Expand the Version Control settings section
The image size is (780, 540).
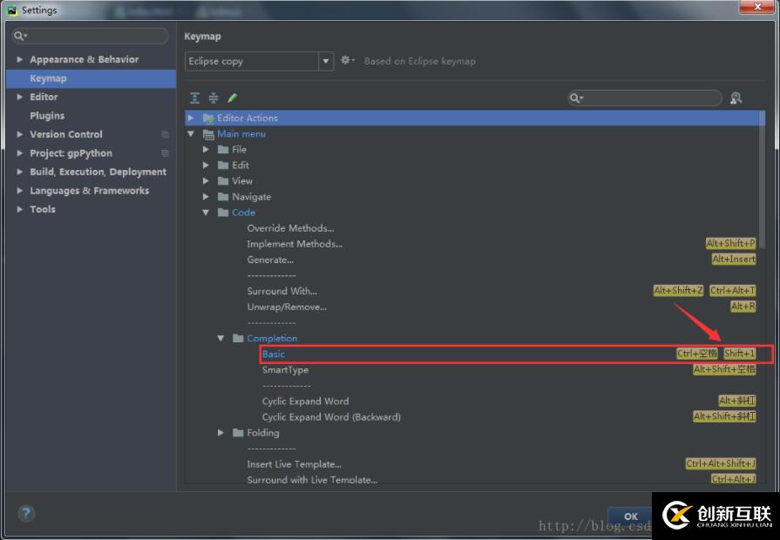coord(20,134)
